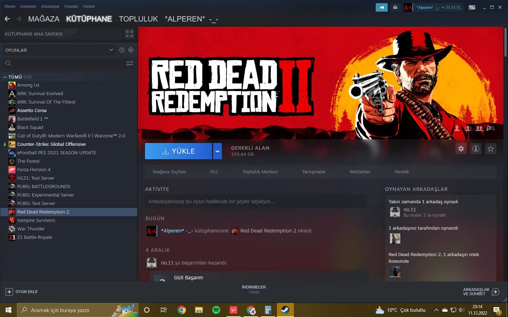Open the announcements megaphone icon
The image size is (508, 317).
click(381, 7)
